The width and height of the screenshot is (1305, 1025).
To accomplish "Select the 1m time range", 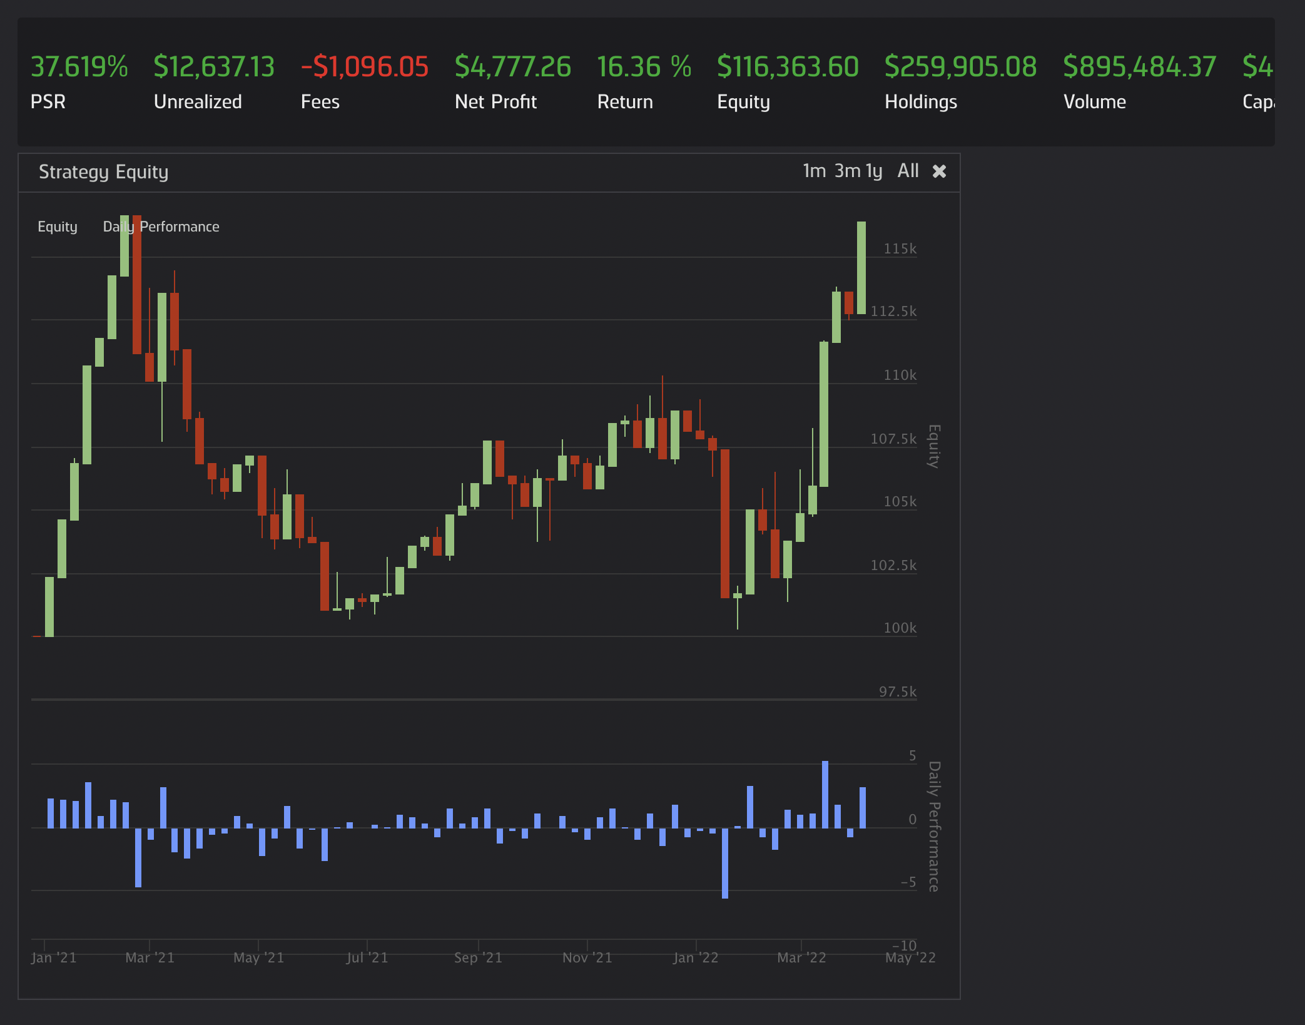I will (814, 171).
